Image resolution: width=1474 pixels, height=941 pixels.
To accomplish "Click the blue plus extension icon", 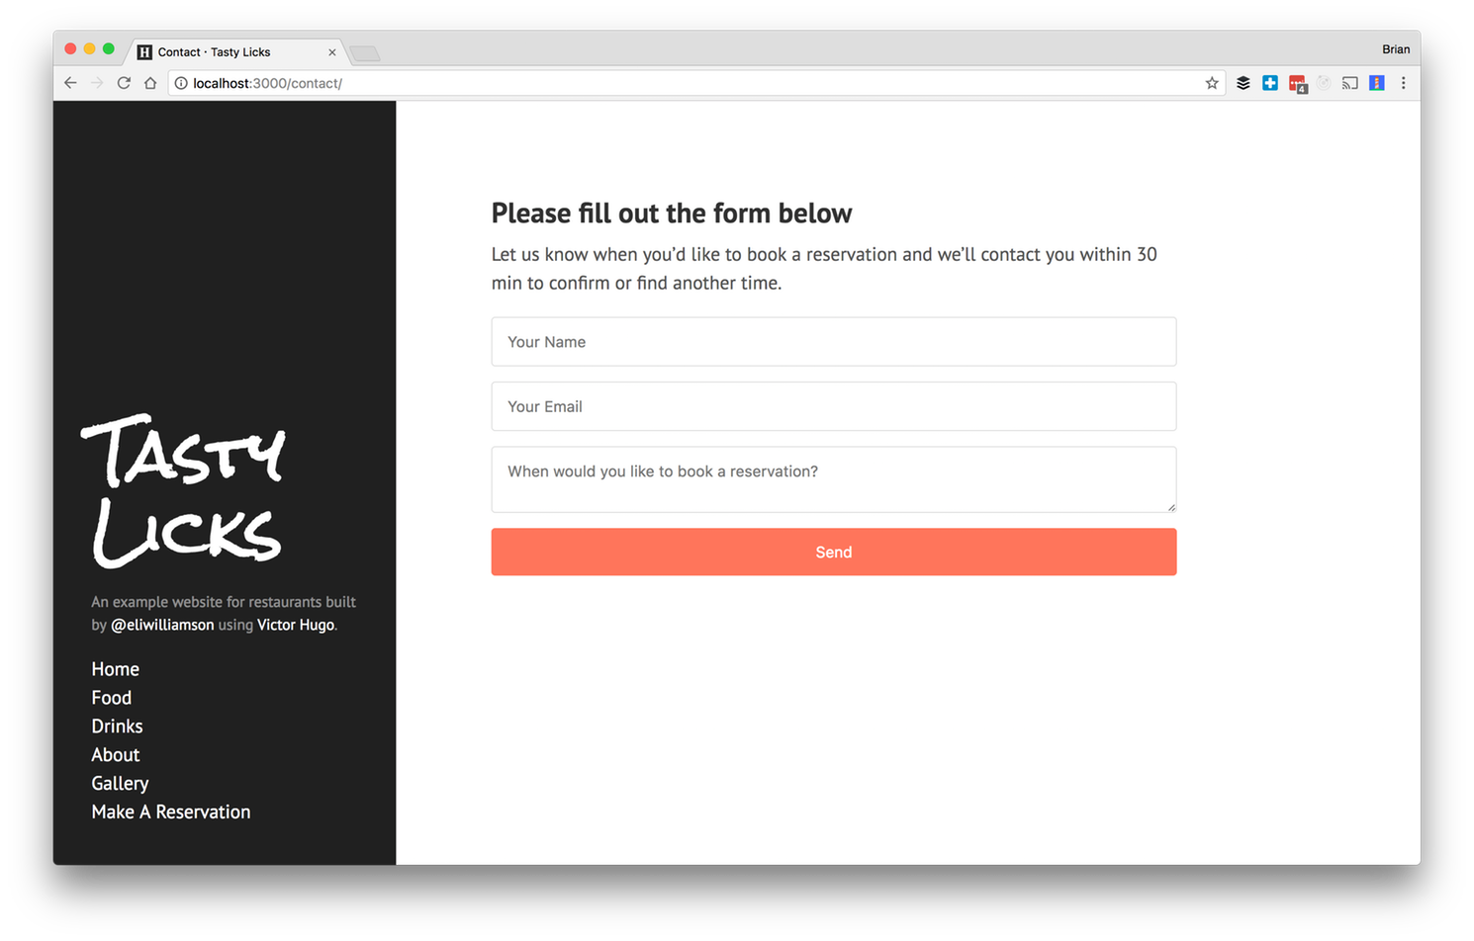I will [1270, 83].
